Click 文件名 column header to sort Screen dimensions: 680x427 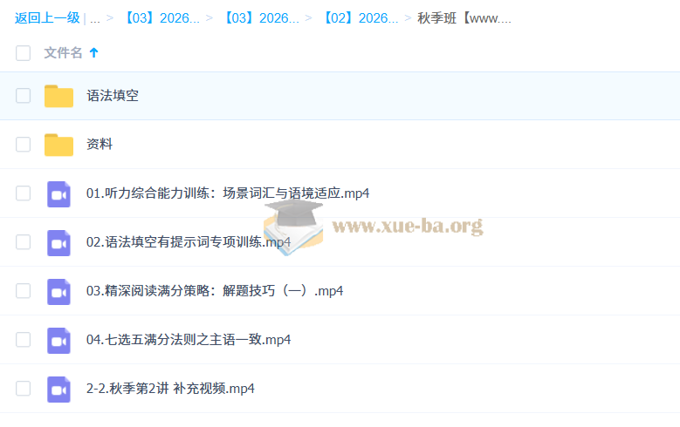pyautogui.click(x=63, y=53)
